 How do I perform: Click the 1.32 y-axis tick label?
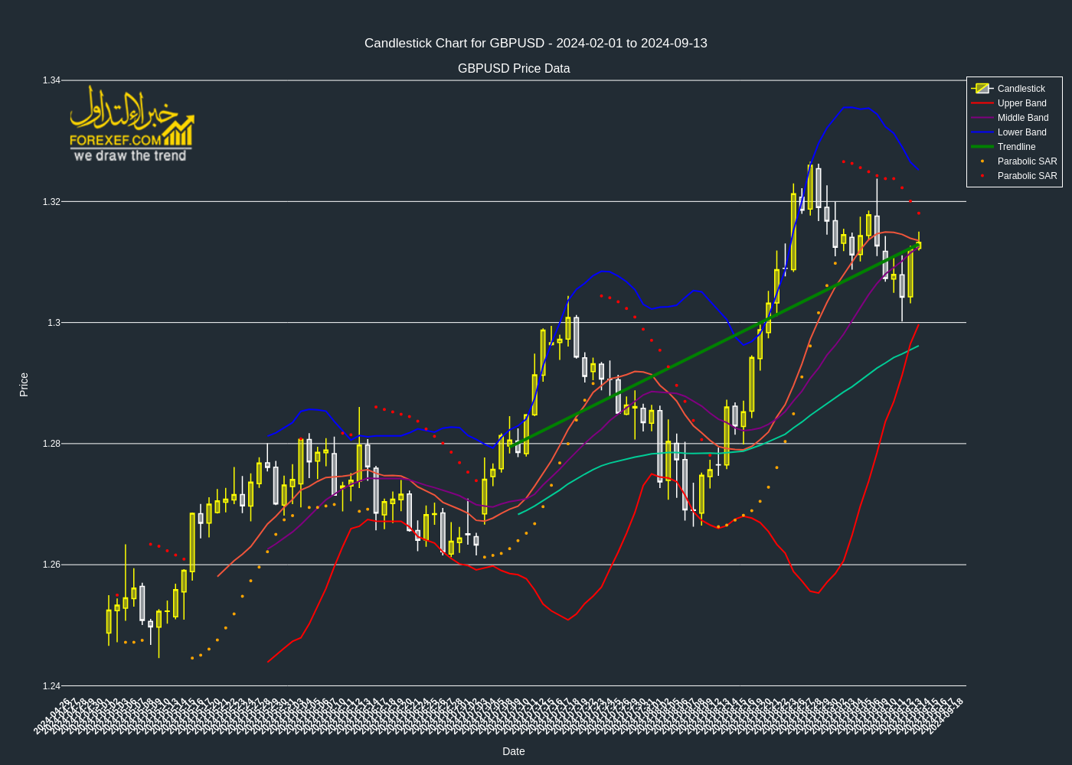[x=51, y=202]
